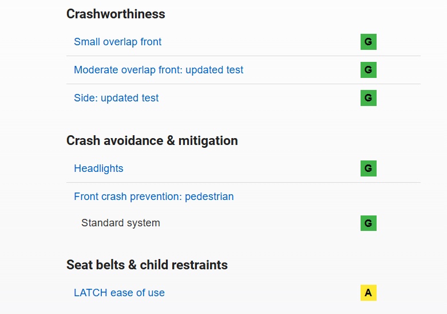Click the word pedestrian in the Front crash prevention link
This screenshot has width=447, height=314.
(x=209, y=197)
